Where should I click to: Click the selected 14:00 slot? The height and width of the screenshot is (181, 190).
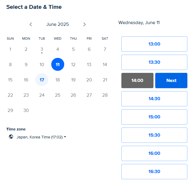point(137,81)
